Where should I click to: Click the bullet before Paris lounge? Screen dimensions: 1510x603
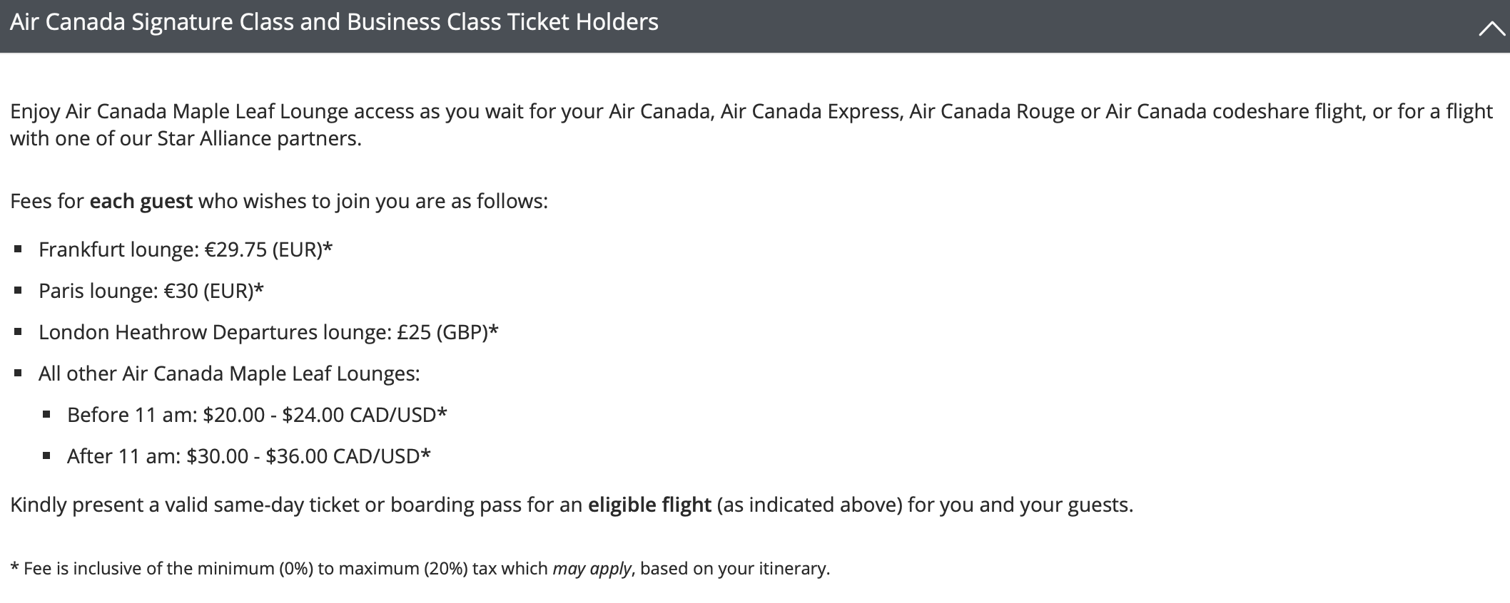click(x=19, y=291)
